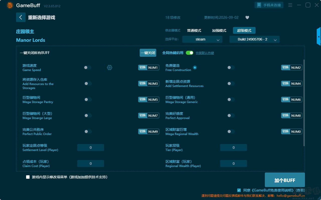
Task: Click the NUM5 hotkey switch button
Action: pyautogui.click(x=149, y=99)
